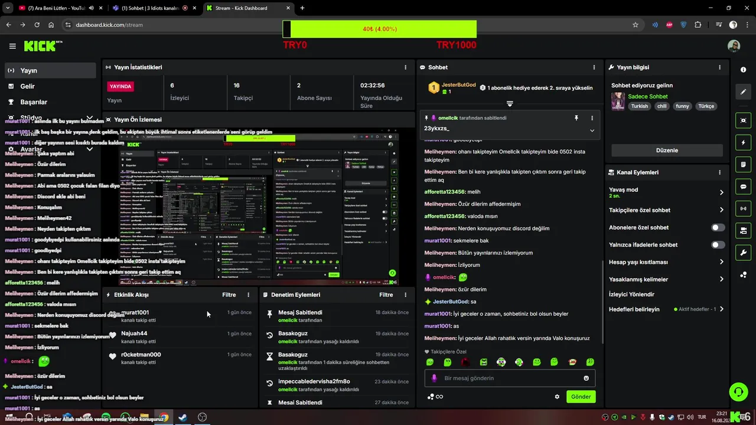Click İzleyici Yönlendir

(x=631, y=294)
